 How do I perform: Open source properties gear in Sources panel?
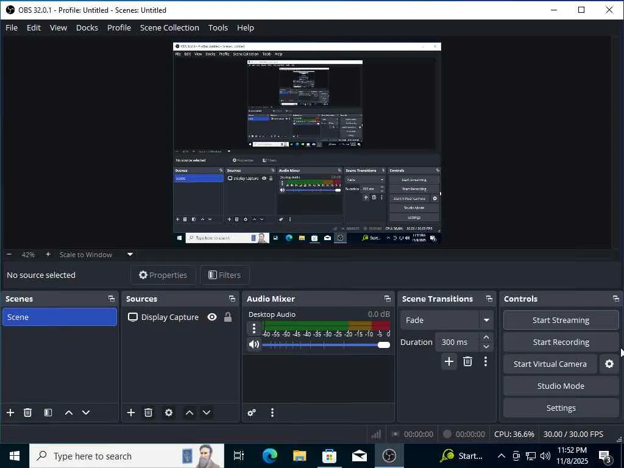point(169,413)
